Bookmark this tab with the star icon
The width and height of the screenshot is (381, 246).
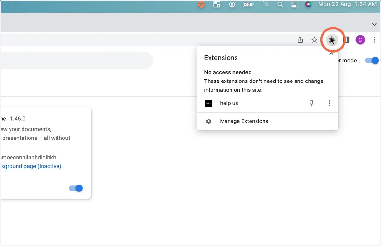(314, 40)
